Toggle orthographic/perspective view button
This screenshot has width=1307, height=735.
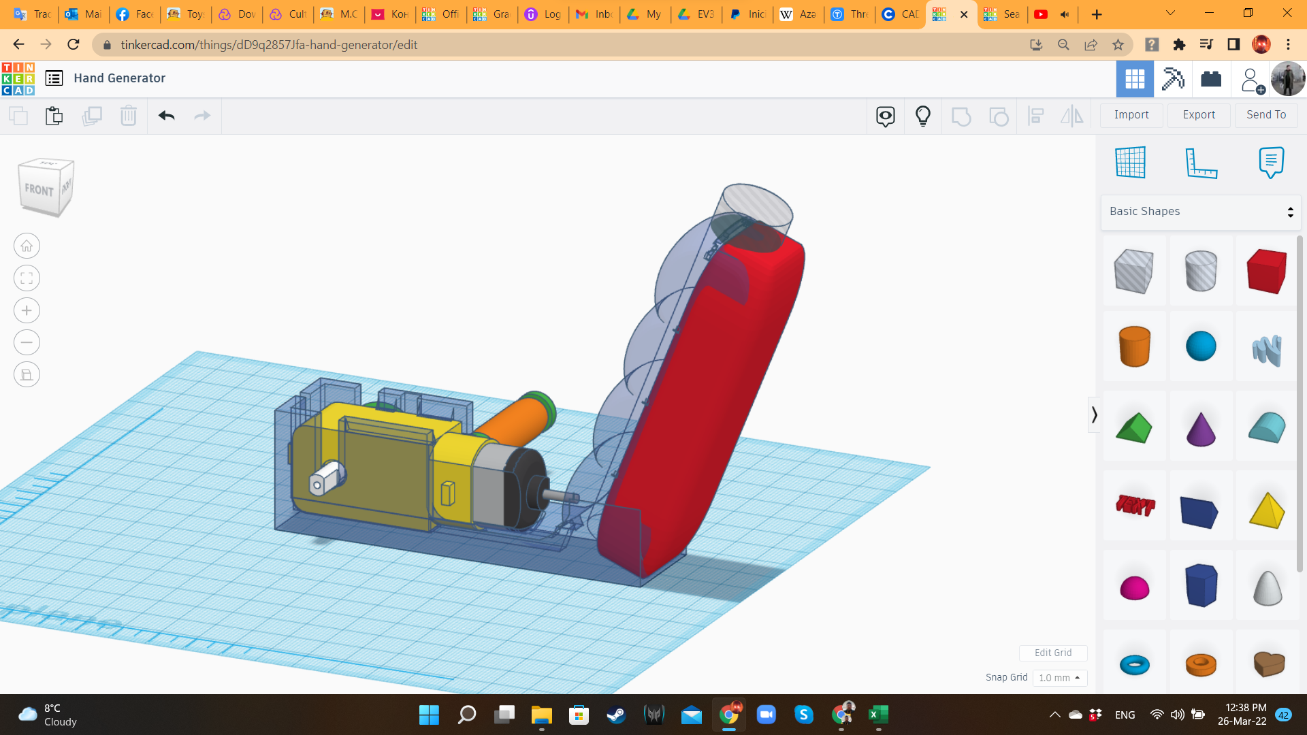tap(27, 374)
